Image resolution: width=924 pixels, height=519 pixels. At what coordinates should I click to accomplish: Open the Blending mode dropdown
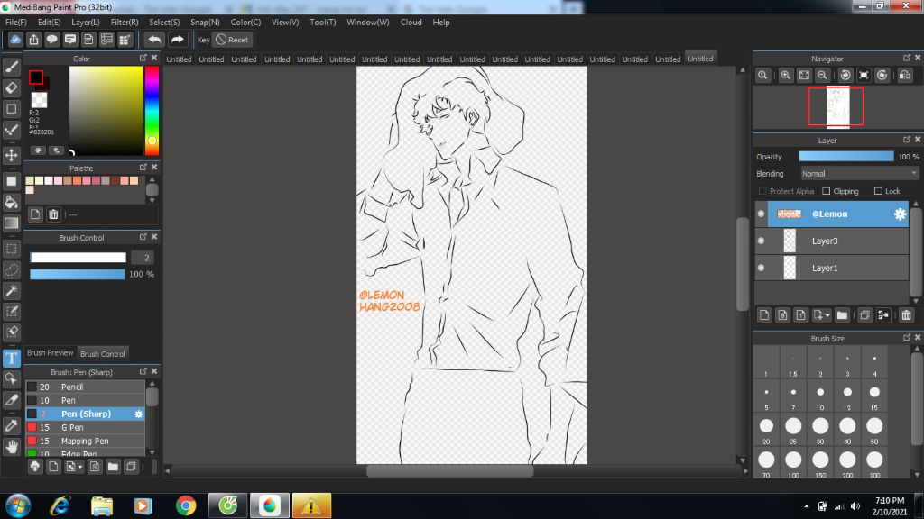[x=859, y=173]
